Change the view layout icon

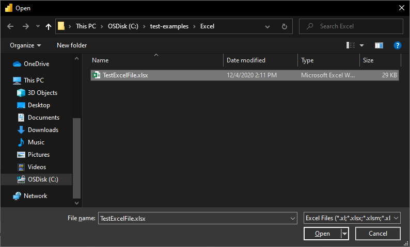351,45
